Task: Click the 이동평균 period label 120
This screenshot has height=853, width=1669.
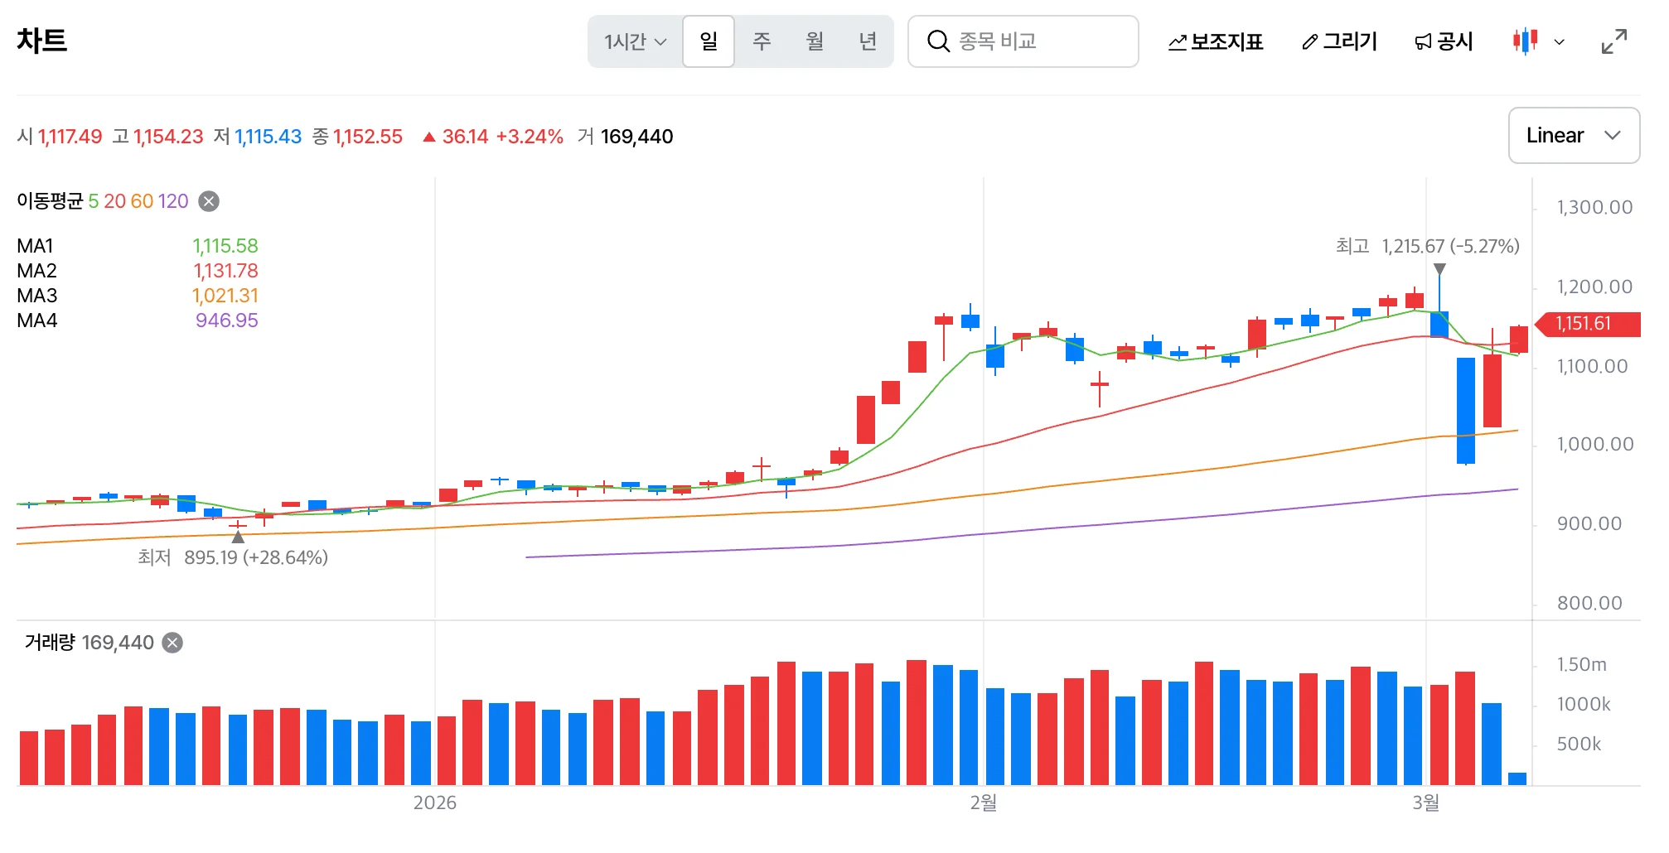Action: click(173, 201)
